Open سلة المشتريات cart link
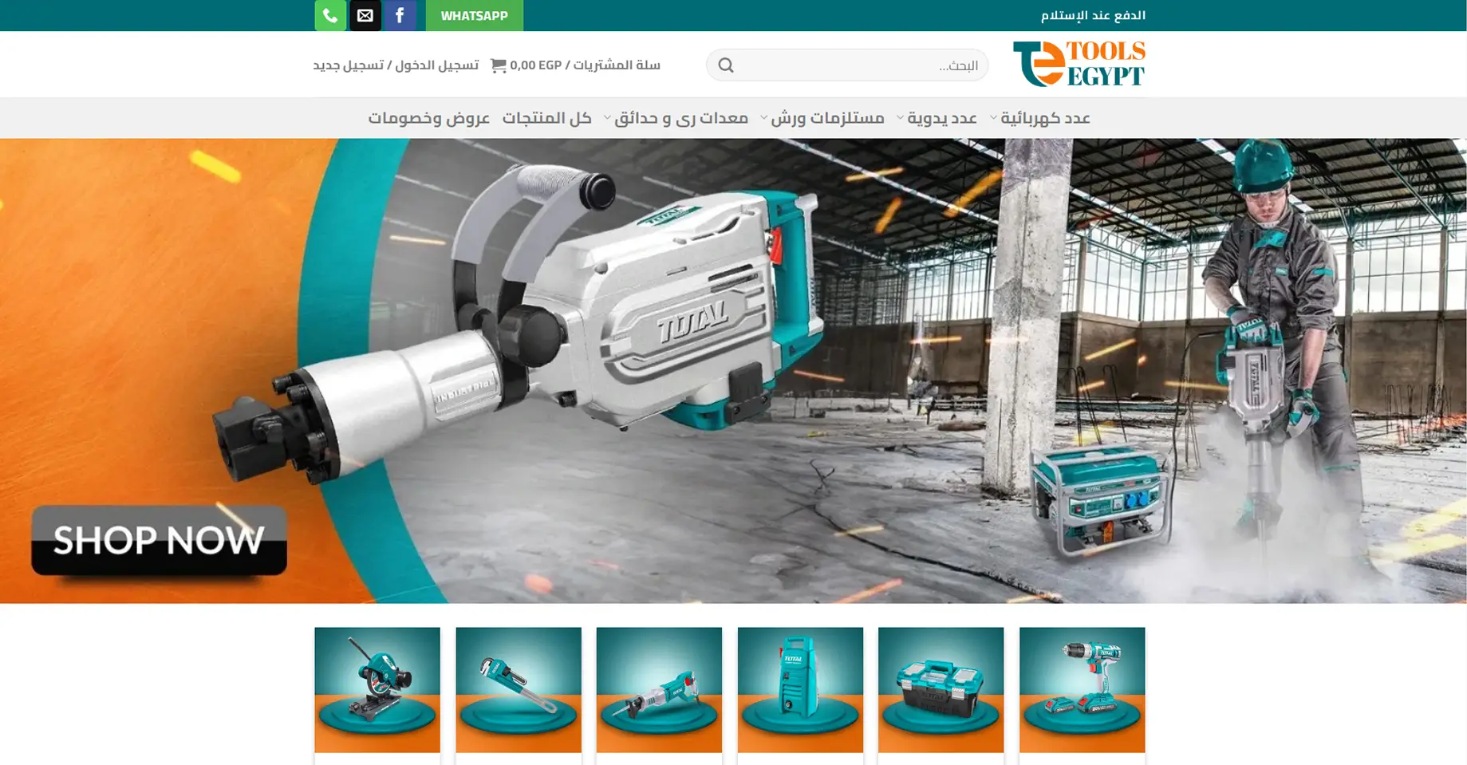The width and height of the screenshot is (1467, 765). pyautogui.click(x=585, y=65)
